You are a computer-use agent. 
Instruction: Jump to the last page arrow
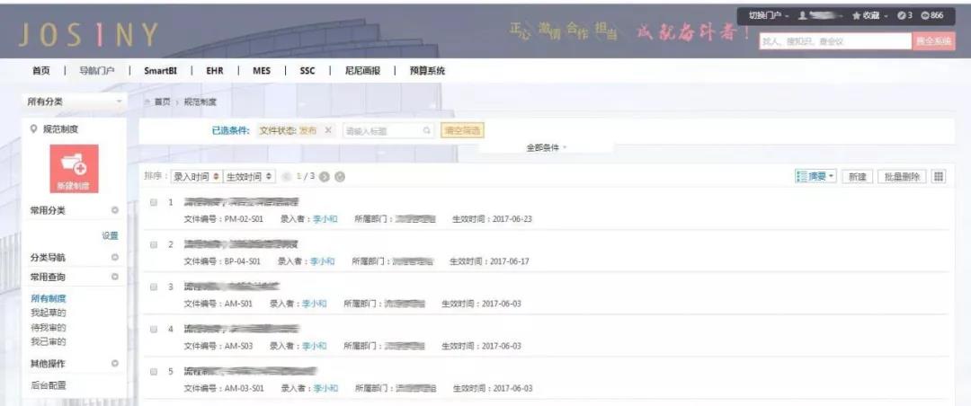339,176
